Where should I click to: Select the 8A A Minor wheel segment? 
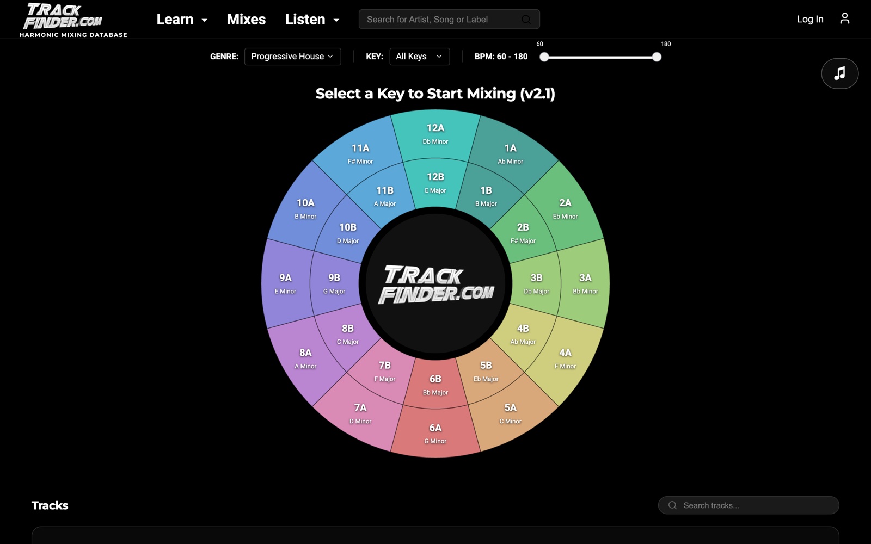(305, 358)
